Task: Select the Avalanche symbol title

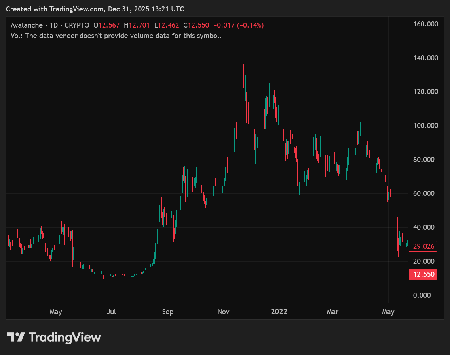Action: coord(26,25)
